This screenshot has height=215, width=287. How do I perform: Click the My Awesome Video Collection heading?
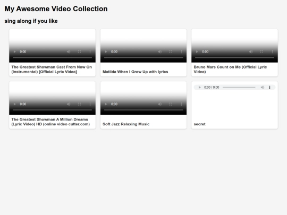[56, 9]
